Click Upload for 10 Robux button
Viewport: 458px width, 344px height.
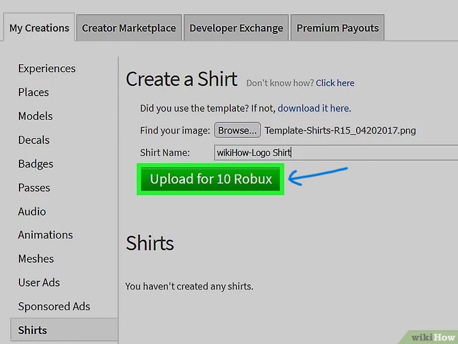point(210,179)
